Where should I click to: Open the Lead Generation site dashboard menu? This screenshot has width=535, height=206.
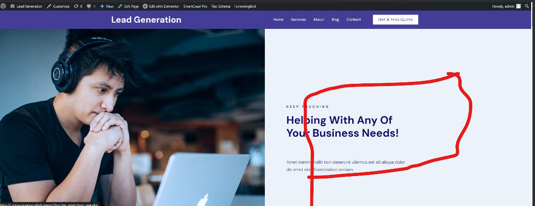click(x=26, y=6)
